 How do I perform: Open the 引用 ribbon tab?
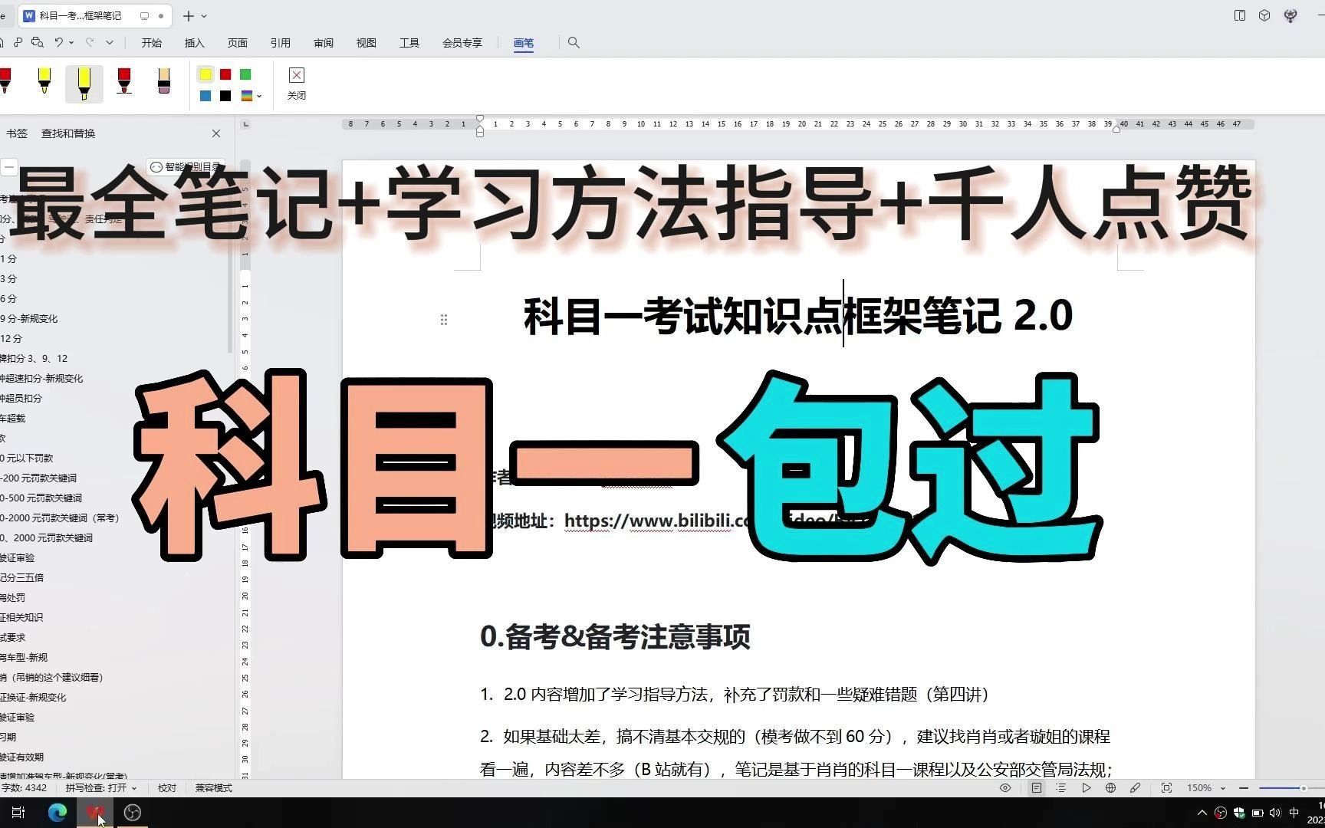pos(281,43)
